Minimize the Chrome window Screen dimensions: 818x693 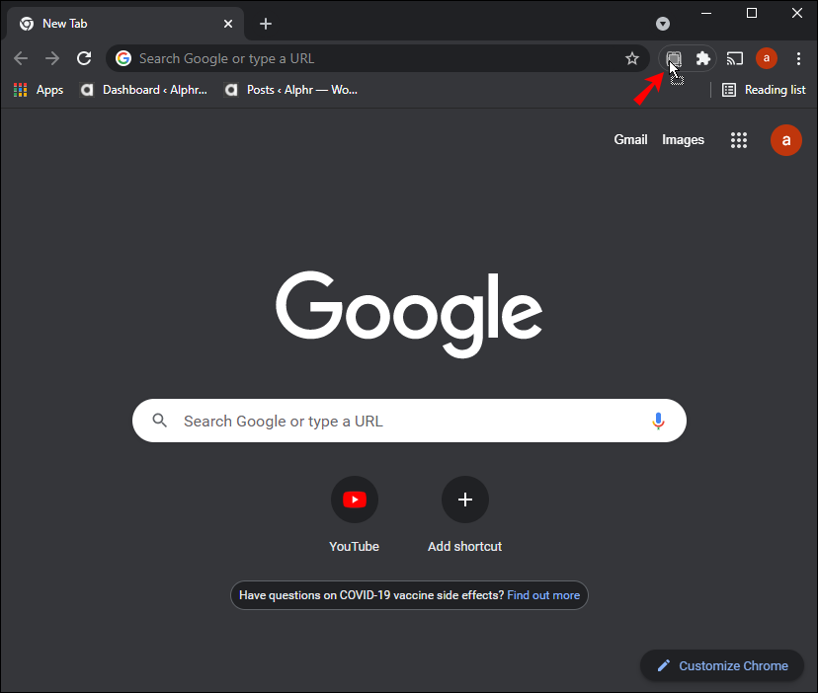[x=706, y=14]
